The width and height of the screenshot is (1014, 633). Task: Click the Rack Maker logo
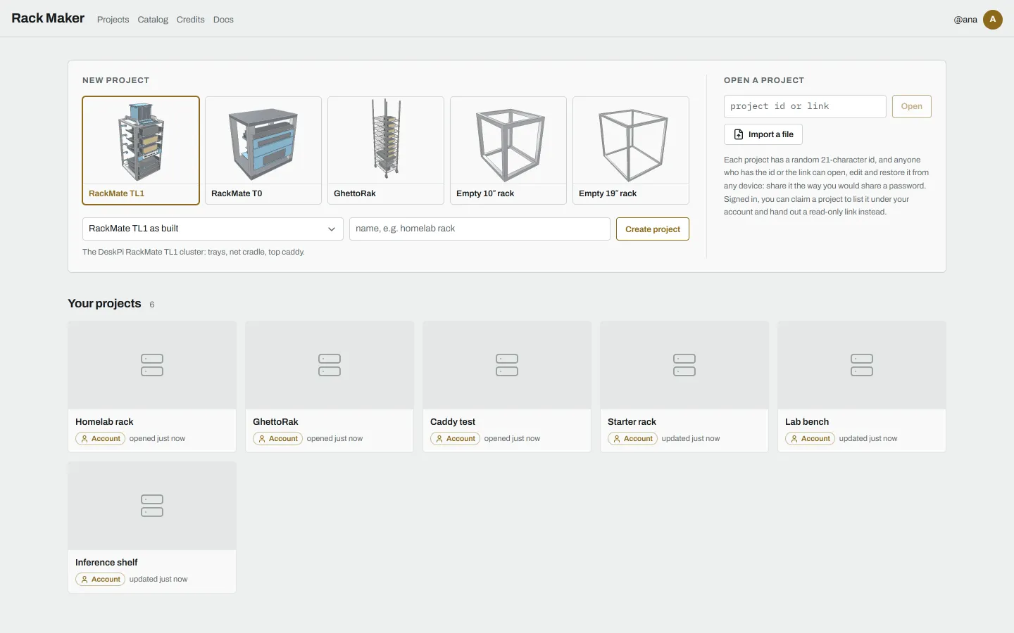click(48, 18)
